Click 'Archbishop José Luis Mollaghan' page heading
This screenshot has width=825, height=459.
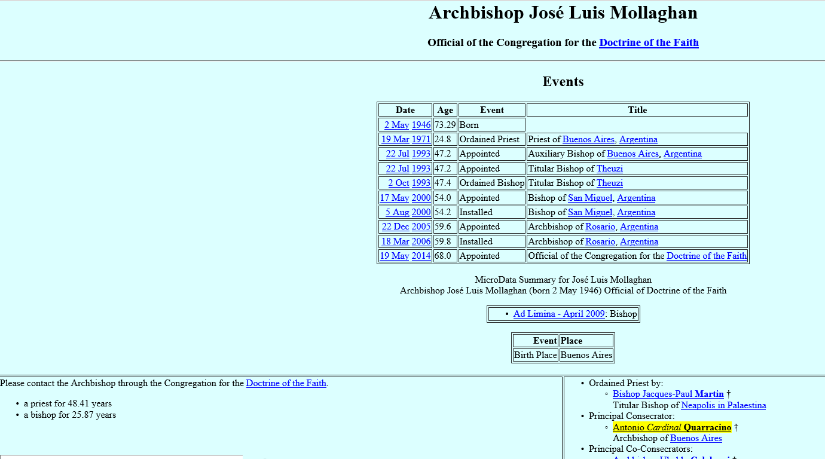[x=563, y=13]
